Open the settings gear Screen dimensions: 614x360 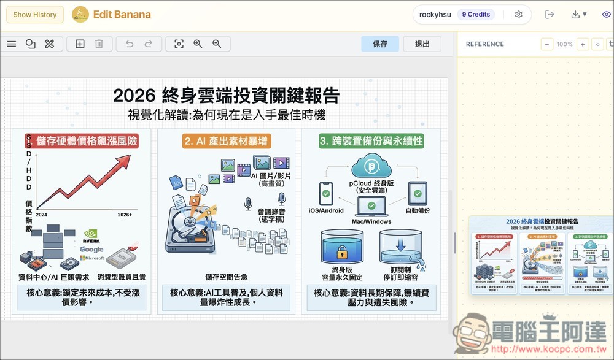click(x=518, y=14)
